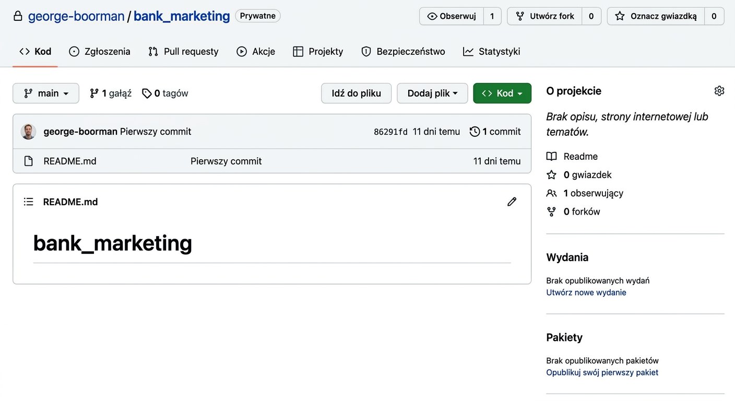Click the Prywatne visibility badge
Image resolution: width=735 pixels, height=401 pixels.
coord(258,16)
